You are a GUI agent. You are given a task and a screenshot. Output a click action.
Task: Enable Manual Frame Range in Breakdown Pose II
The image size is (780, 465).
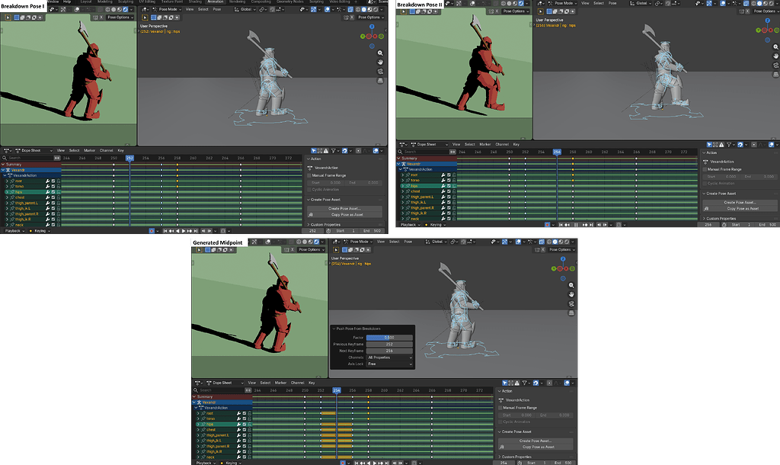(x=705, y=169)
